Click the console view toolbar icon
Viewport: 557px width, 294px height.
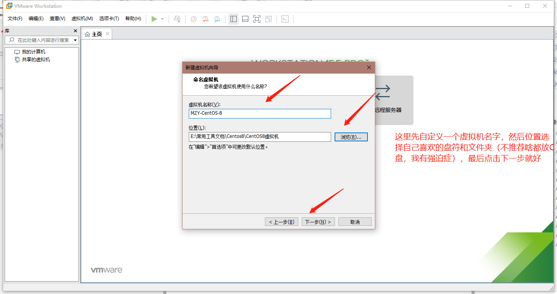tap(285, 19)
